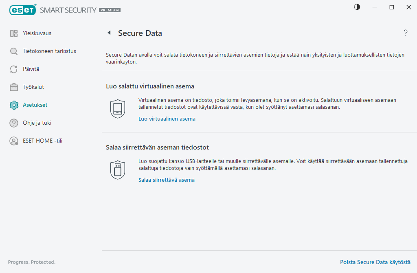The width and height of the screenshot is (417, 273).
Task: Collapse Secure Data with the back arrow
Action: 109,33
